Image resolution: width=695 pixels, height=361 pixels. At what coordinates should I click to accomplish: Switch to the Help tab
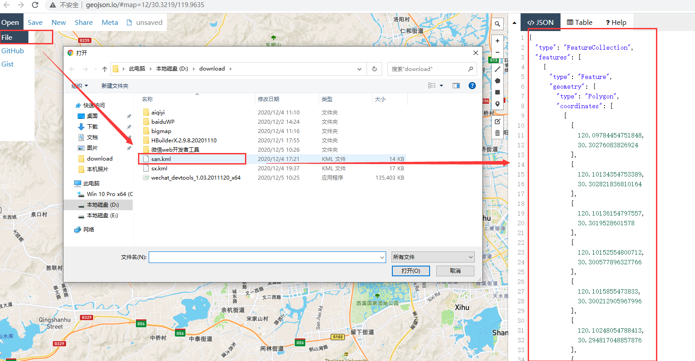coord(616,22)
